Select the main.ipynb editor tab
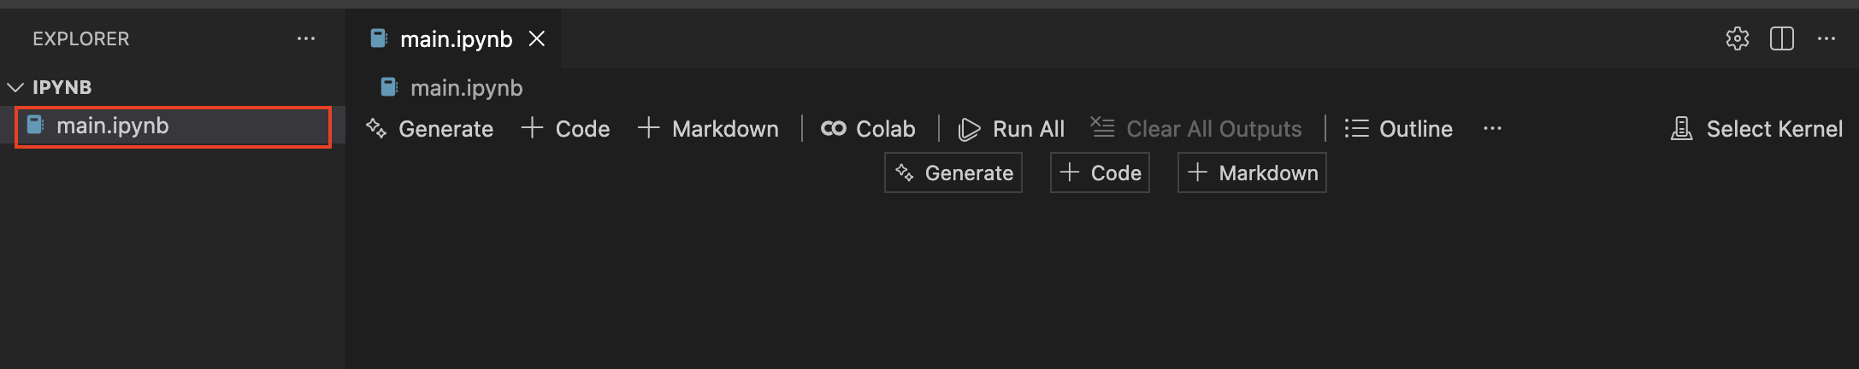The height and width of the screenshot is (369, 1859). [x=456, y=39]
